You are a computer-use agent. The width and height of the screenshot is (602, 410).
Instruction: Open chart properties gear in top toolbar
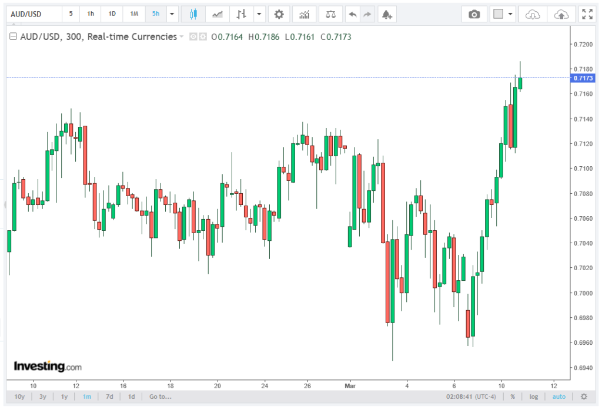coord(279,14)
